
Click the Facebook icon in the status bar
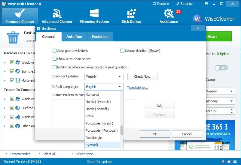point(223,161)
